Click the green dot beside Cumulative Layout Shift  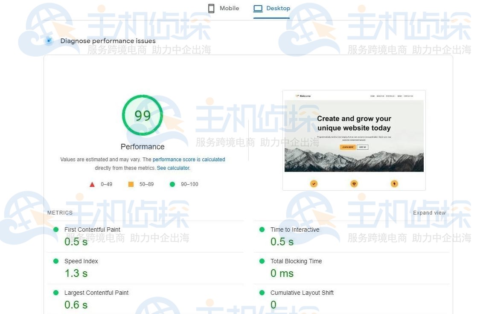pyautogui.click(x=262, y=292)
